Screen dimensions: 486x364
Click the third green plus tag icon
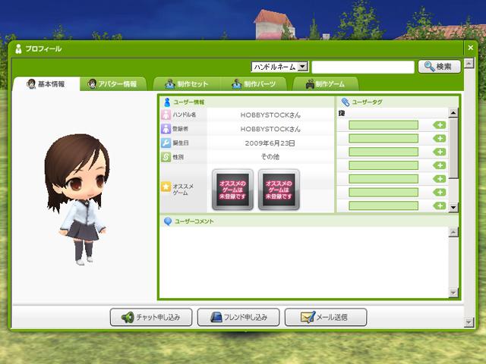pyautogui.click(x=439, y=152)
